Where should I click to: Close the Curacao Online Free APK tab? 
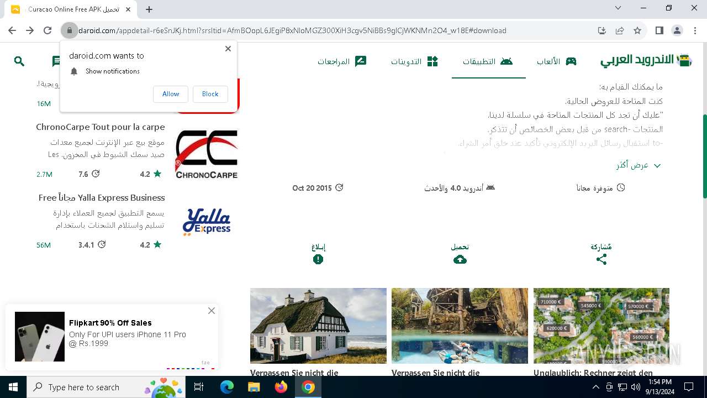click(129, 9)
